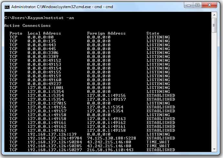
Task: Minimize the Administrator cmd window
Action: click(x=189, y=5)
